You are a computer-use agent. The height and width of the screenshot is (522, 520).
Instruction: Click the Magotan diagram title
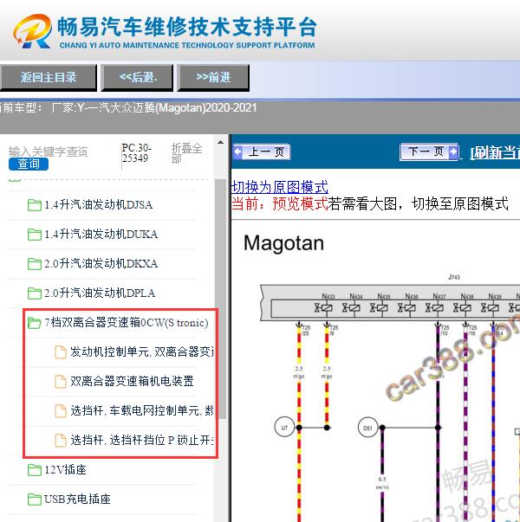point(283,242)
